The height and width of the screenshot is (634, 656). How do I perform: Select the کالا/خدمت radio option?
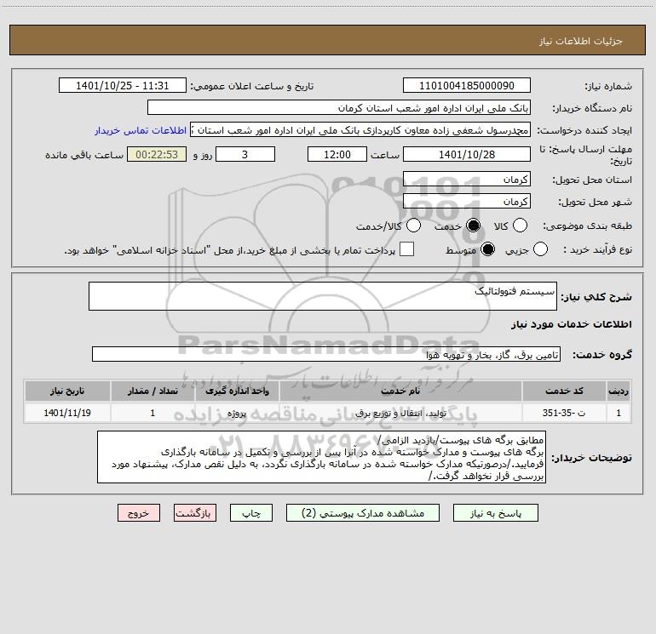414,226
